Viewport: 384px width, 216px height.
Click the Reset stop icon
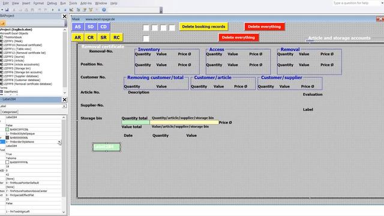[x=65, y=10]
